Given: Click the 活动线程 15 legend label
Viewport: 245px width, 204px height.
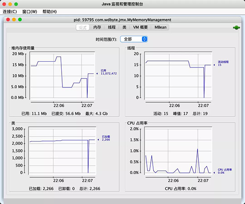Looking at the screenshot, I should click(x=223, y=63).
